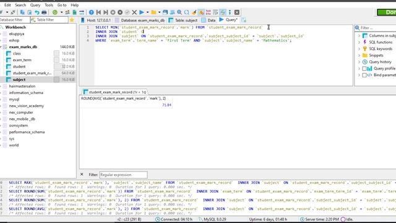Insert row with the plus circle icon
This screenshot has width=396, height=223.
click(x=113, y=12)
